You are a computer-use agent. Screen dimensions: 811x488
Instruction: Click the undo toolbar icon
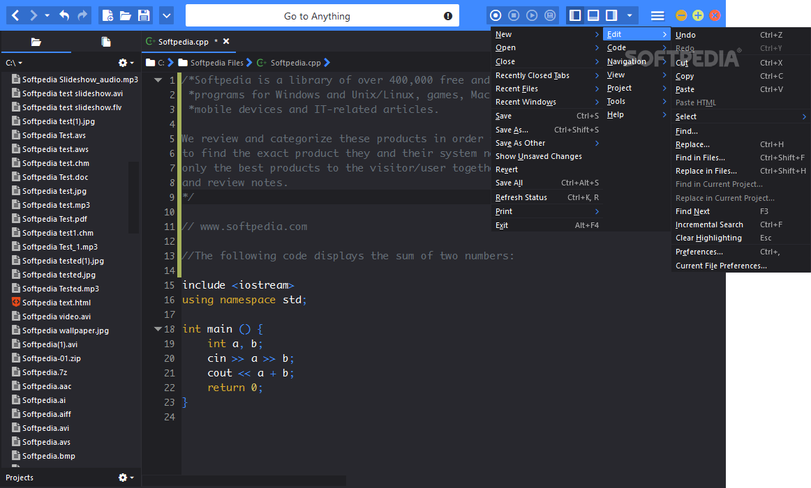(x=64, y=15)
